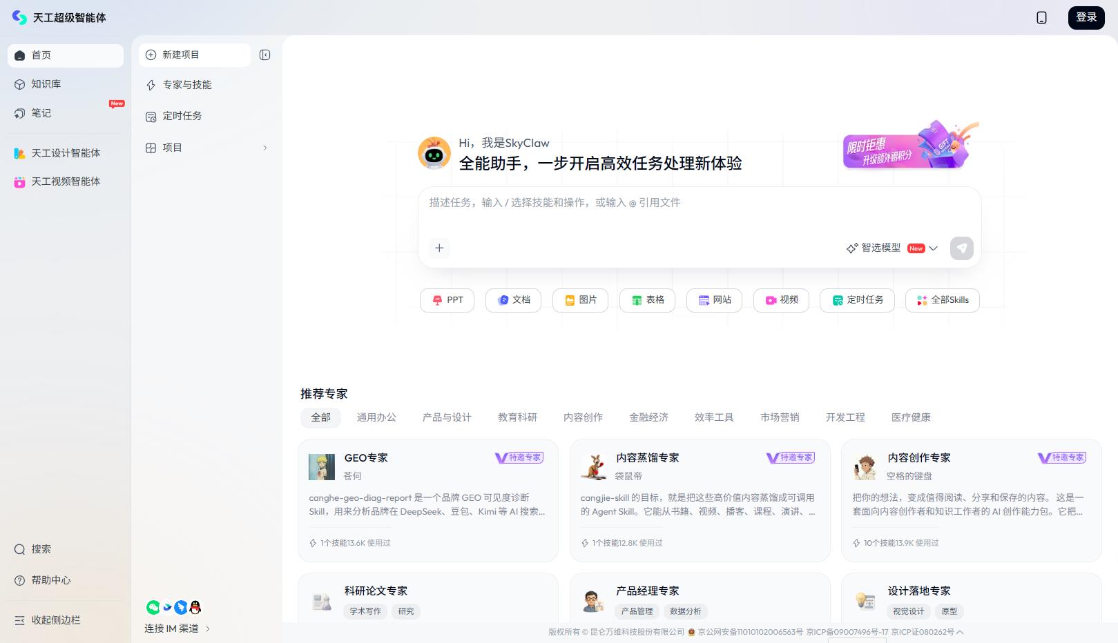
Task: Select the 图片 skill chip
Action: pyautogui.click(x=580, y=300)
